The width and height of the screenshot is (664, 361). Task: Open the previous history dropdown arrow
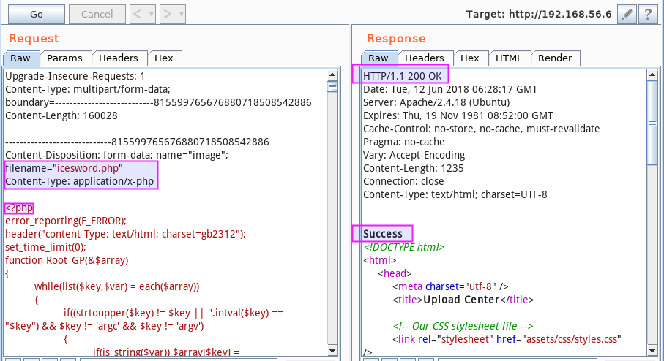152,15
